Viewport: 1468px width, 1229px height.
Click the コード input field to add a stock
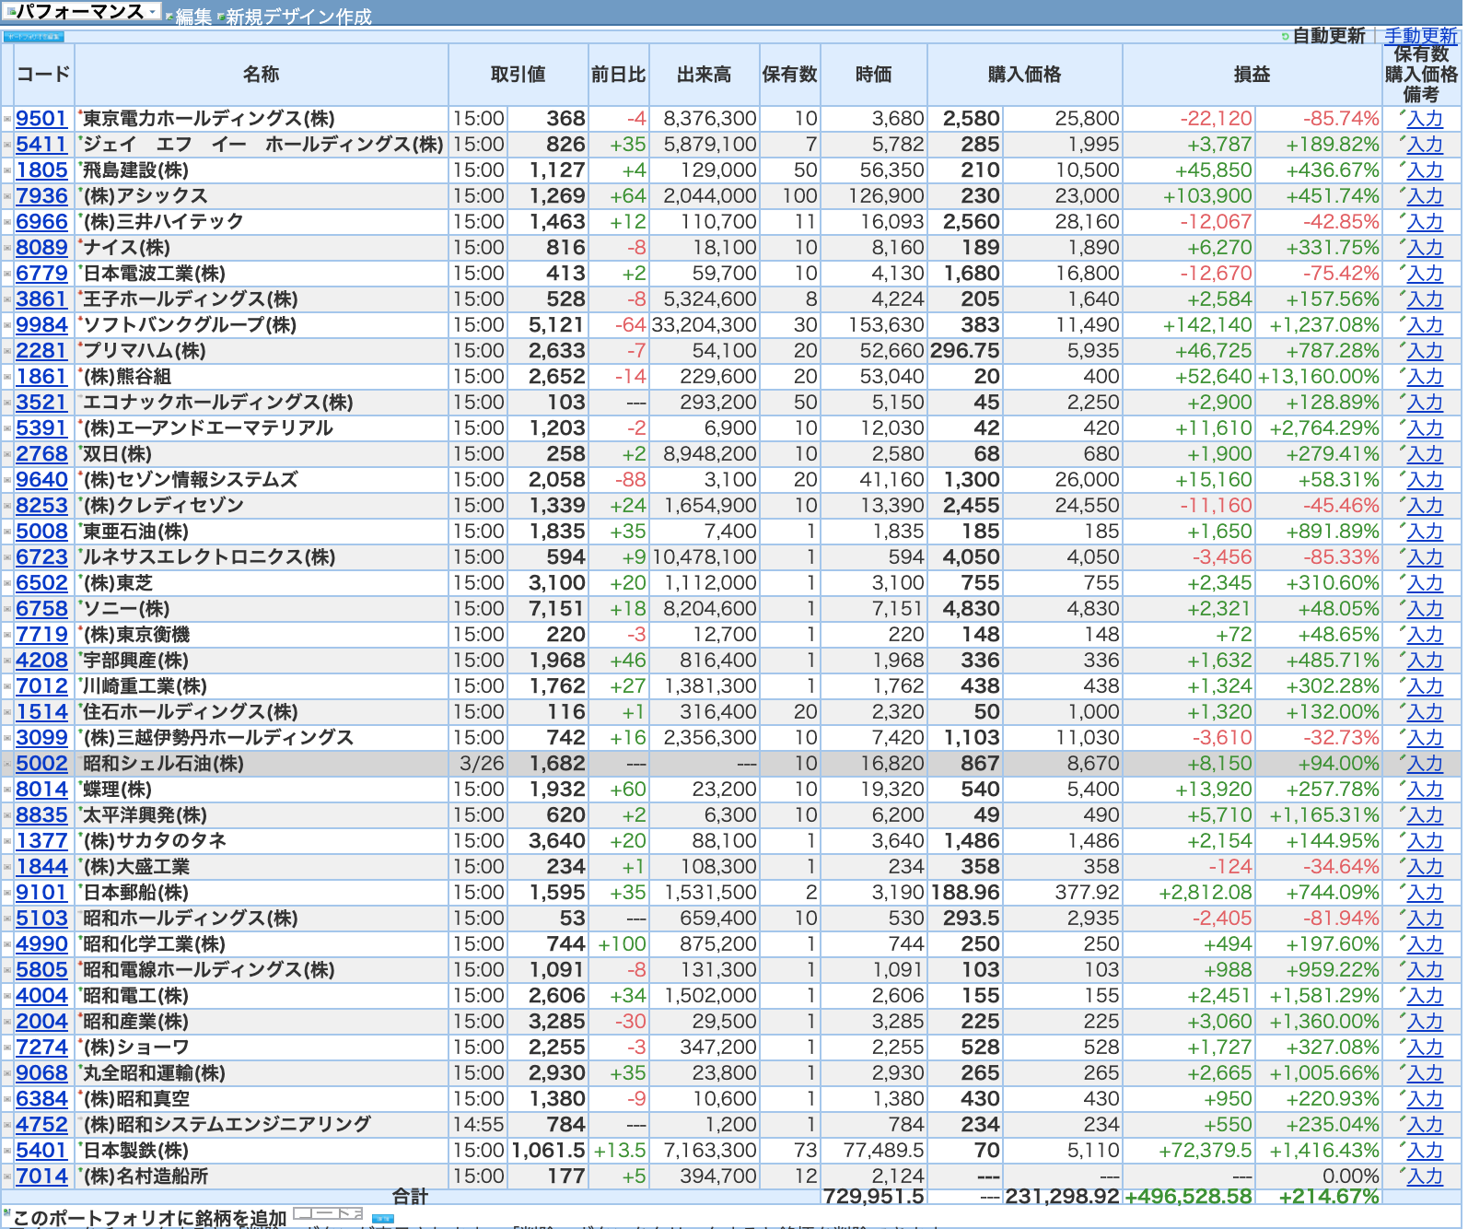pyautogui.click(x=328, y=1214)
